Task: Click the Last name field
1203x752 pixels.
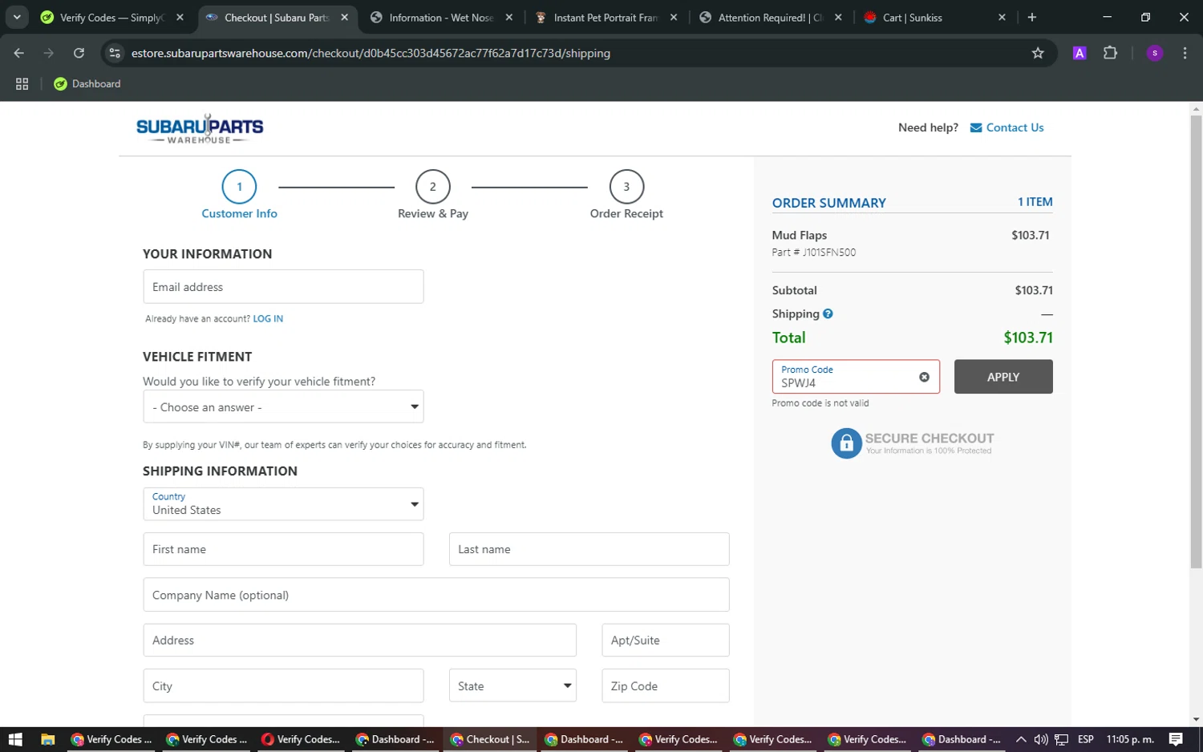Action: pyautogui.click(x=589, y=549)
